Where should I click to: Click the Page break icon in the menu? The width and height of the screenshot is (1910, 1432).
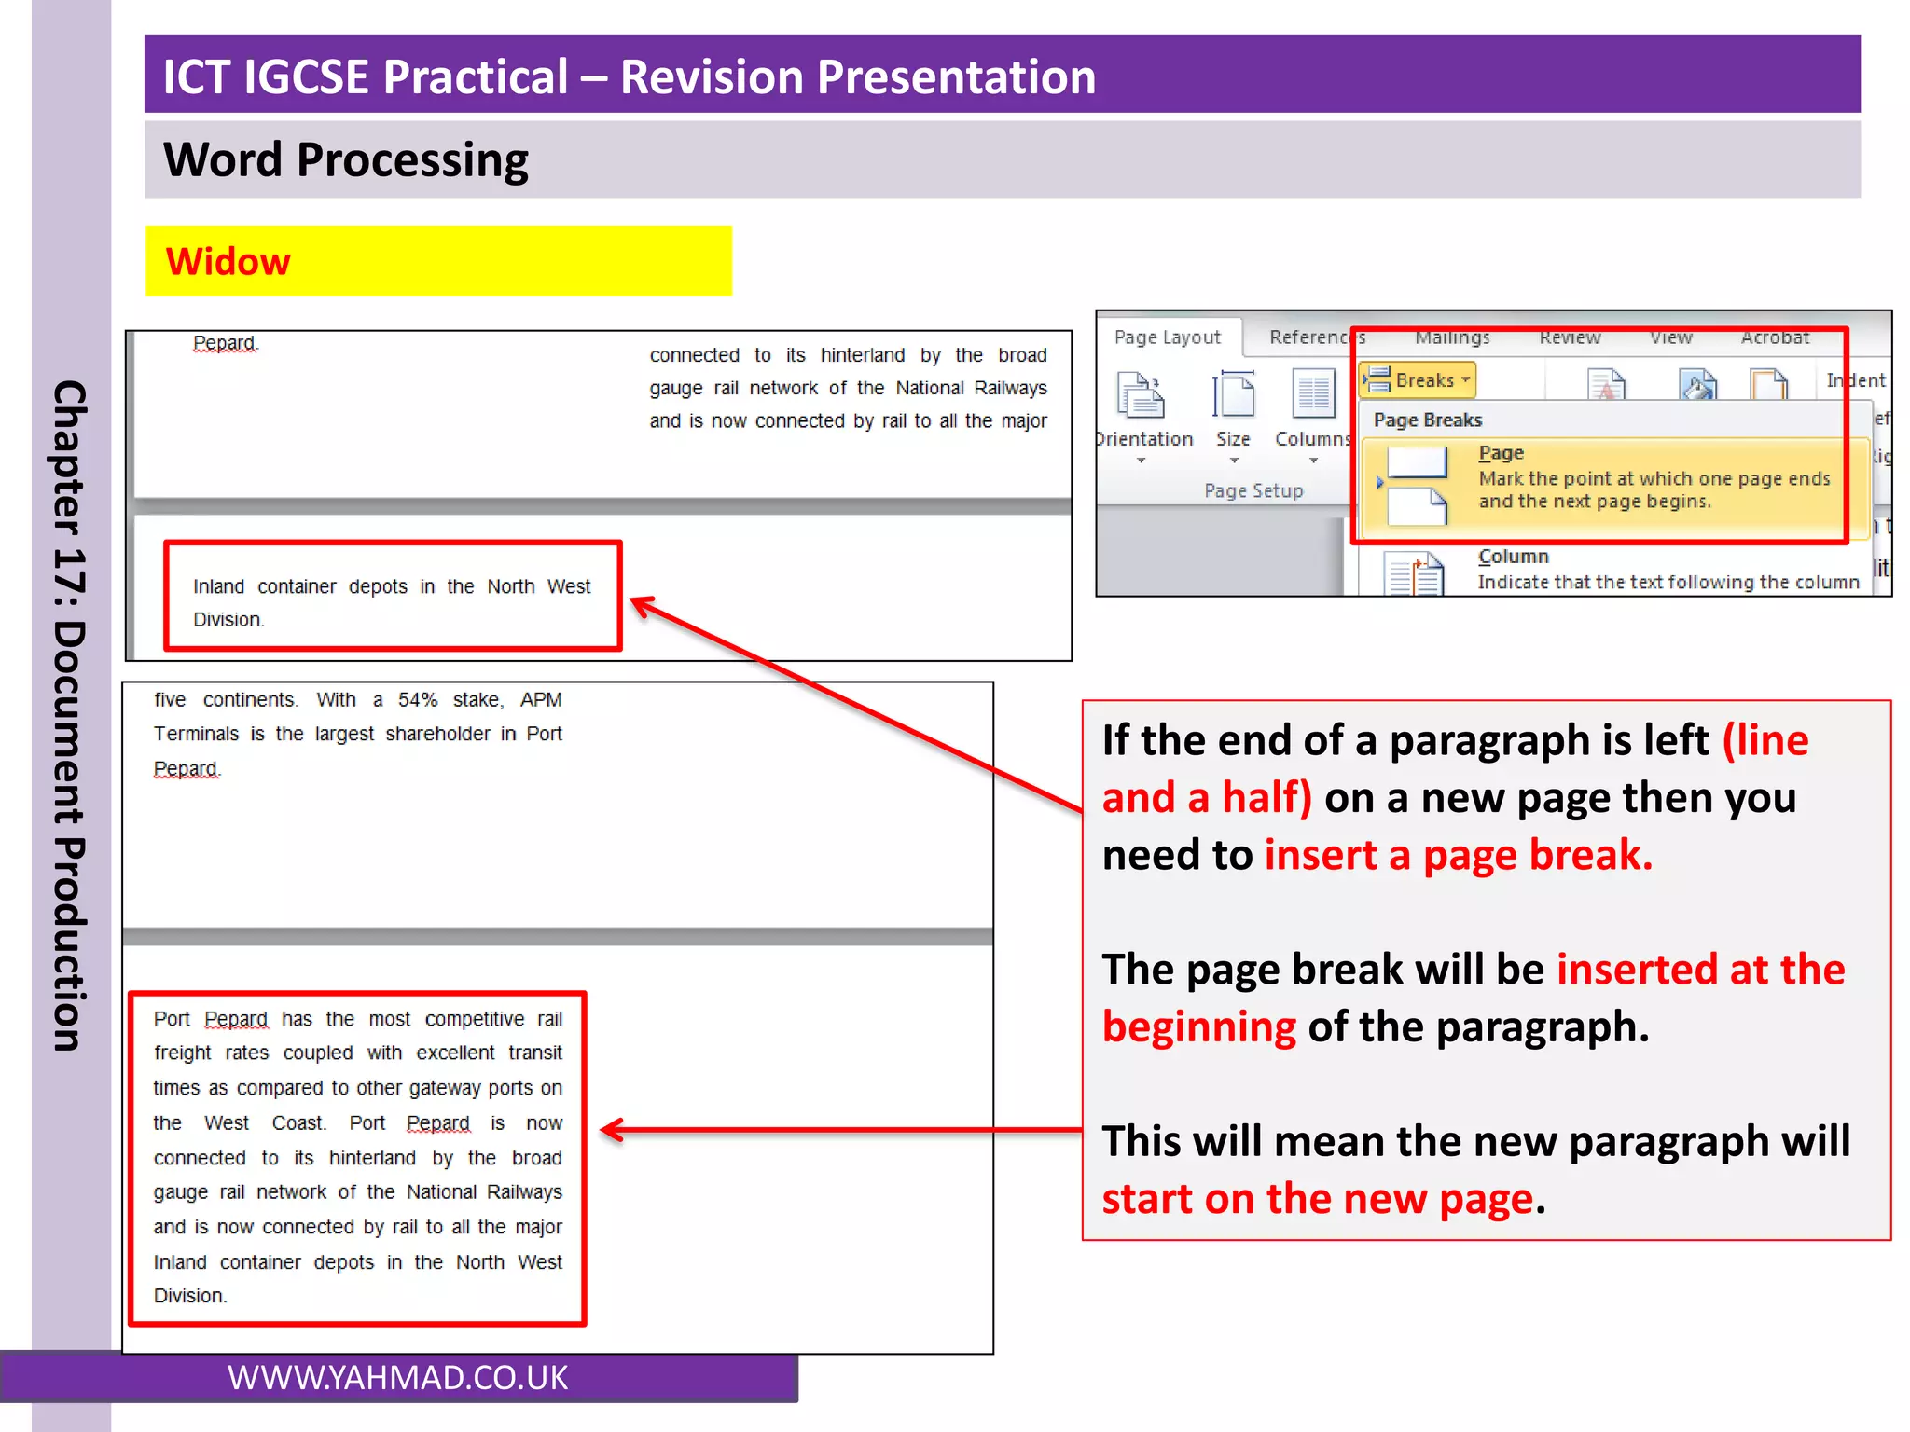tap(1417, 485)
